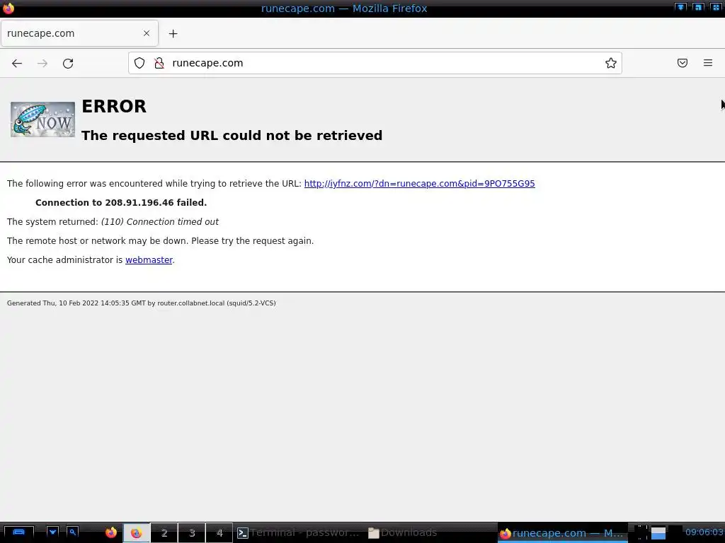This screenshot has width=725, height=543.
Task: Open the Firefox hamburger menu
Action: (708, 63)
